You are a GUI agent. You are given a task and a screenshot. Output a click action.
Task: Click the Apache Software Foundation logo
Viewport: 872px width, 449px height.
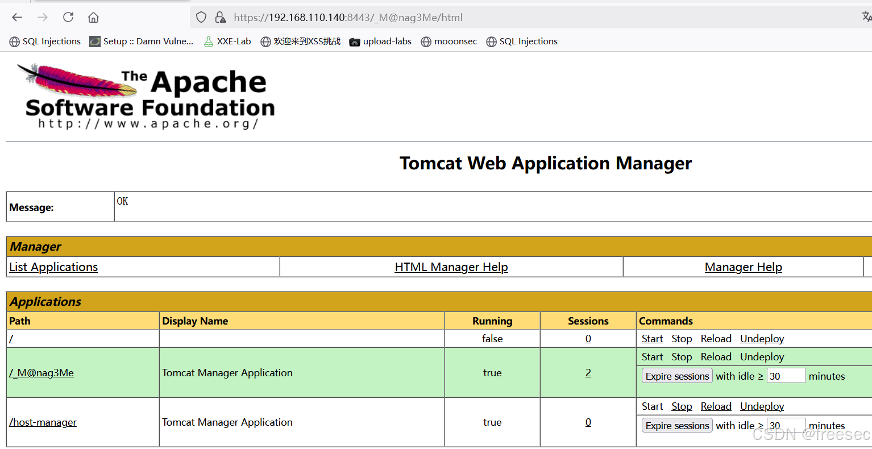[147, 97]
